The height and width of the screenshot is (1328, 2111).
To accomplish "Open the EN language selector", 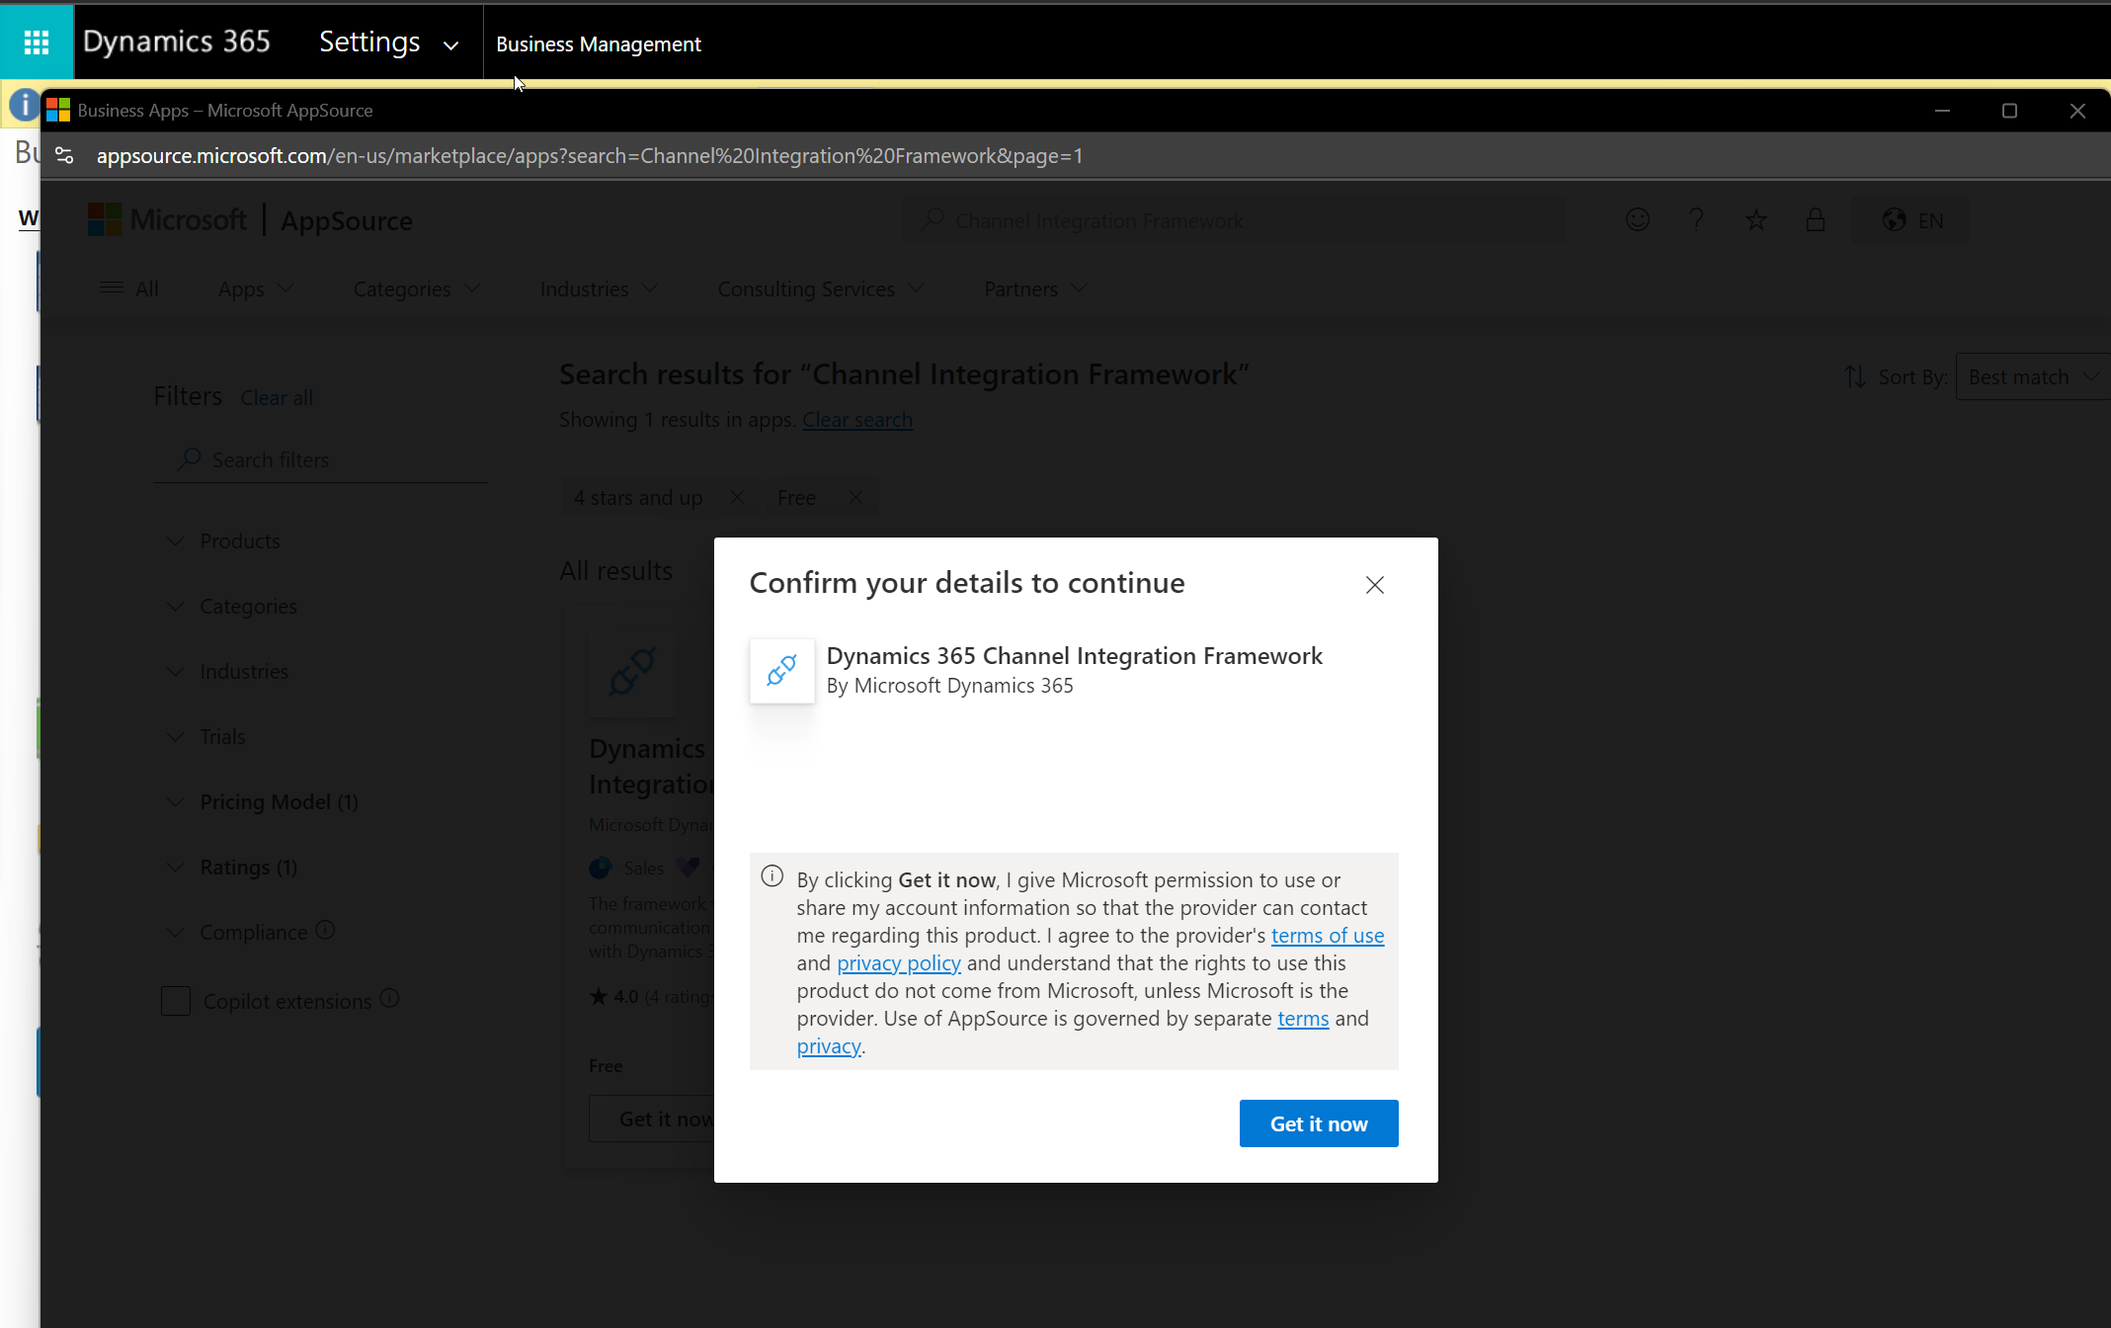I will pos(1911,220).
